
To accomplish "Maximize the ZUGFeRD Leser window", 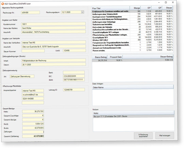I will point(166,2).
